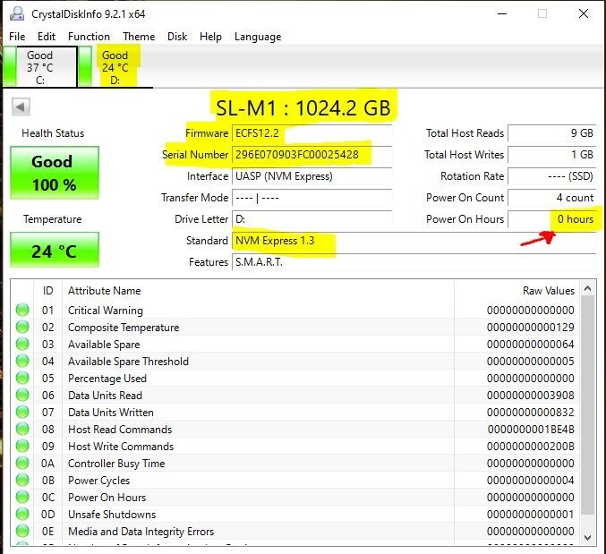Click the status dot for Data Units Read

pyautogui.click(x=22, y=395)
